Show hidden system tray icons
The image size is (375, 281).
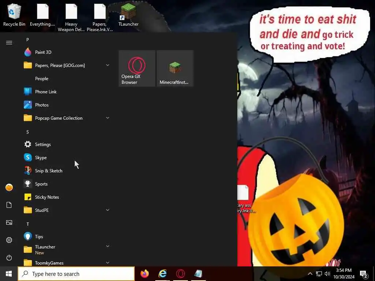pyautogui.click(x=310, y=274)
